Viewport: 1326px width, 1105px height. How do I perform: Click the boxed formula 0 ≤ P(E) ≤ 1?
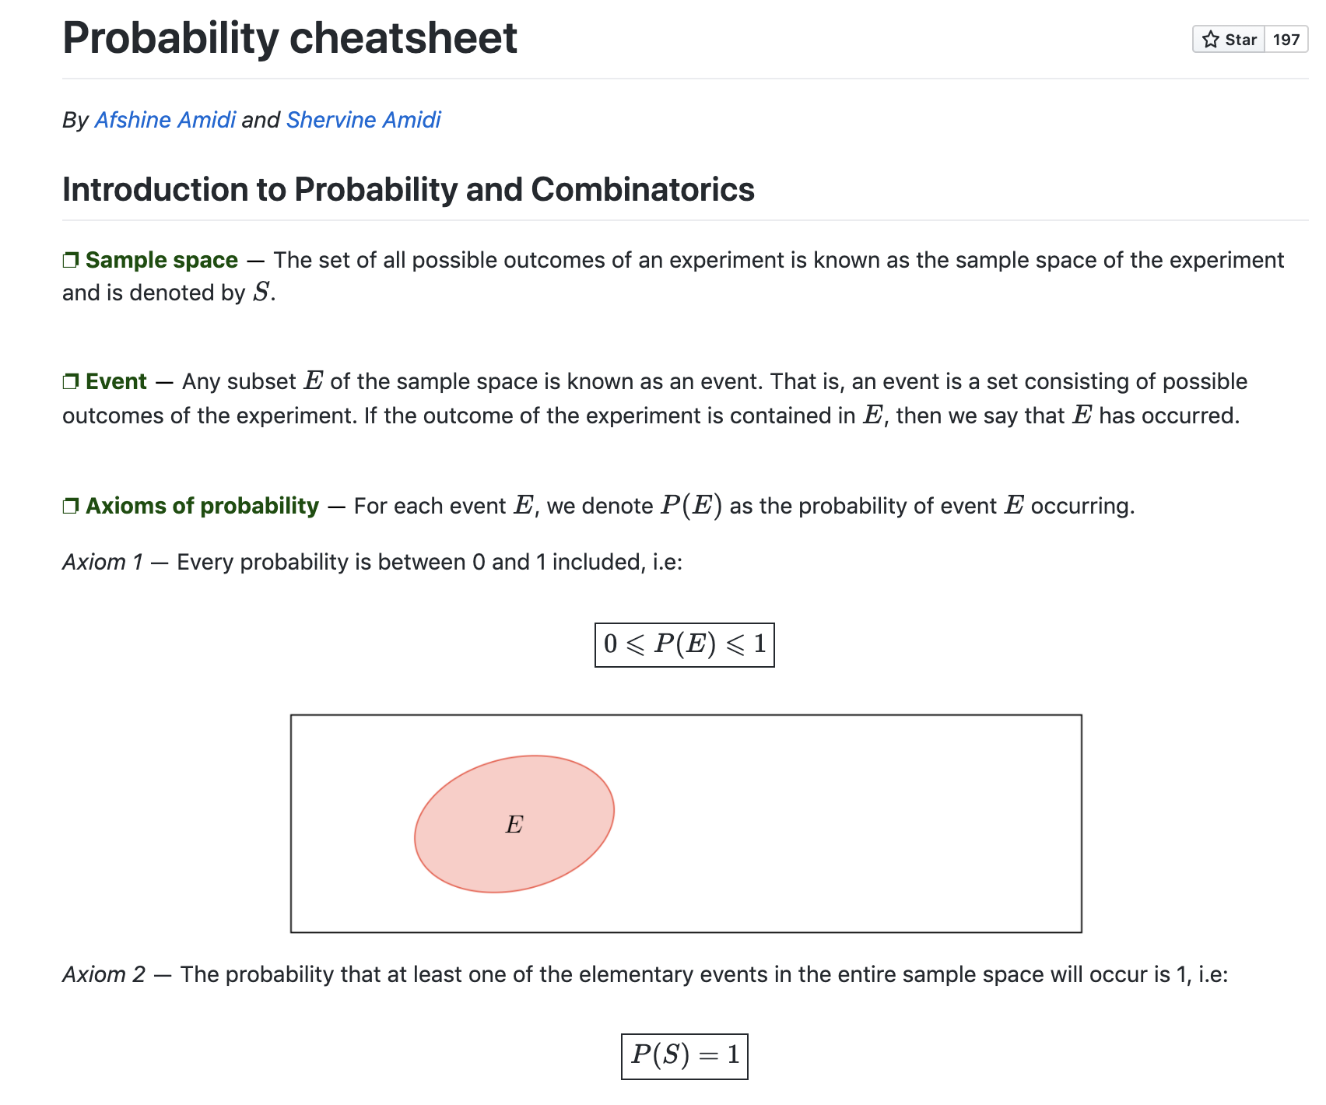tap(685, 644)
